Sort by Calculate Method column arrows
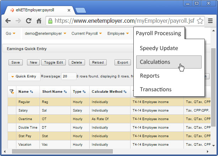This screenshot has width=218, height=156. click(x=125, y=92)
